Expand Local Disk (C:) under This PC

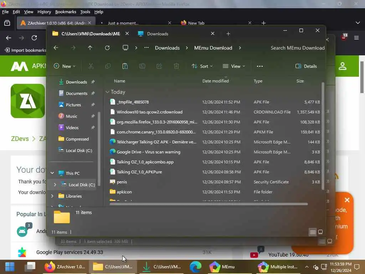[x=55, y=184]
